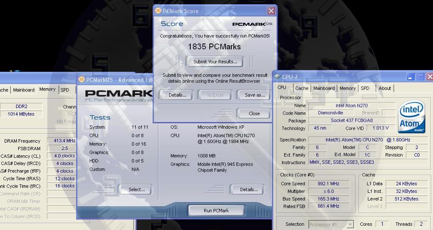Click Threads count value field
Screen dimensions: 433x230
(421, 224)
